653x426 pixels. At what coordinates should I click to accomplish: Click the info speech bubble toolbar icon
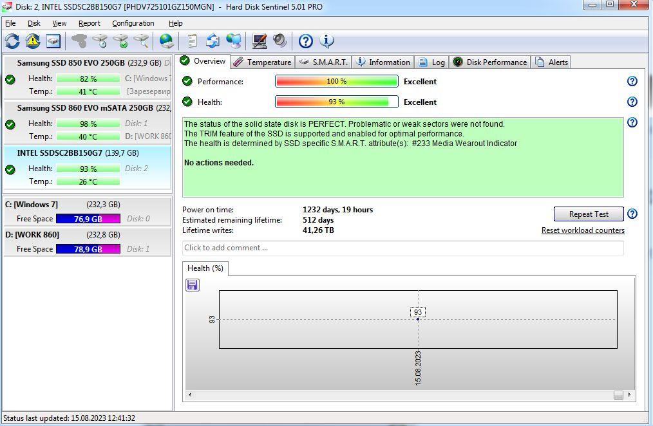coord(326,41)
